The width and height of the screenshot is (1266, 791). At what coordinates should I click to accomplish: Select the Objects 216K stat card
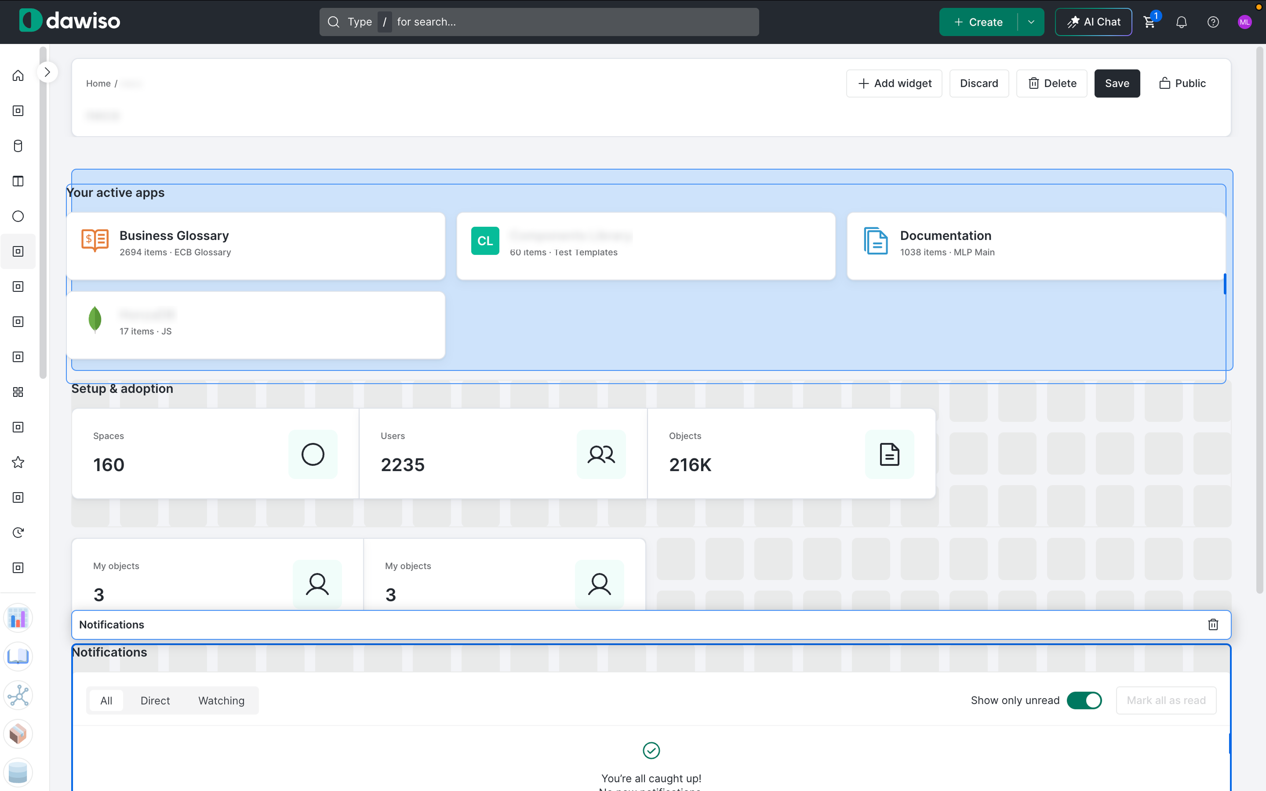[x=792, y=454]
